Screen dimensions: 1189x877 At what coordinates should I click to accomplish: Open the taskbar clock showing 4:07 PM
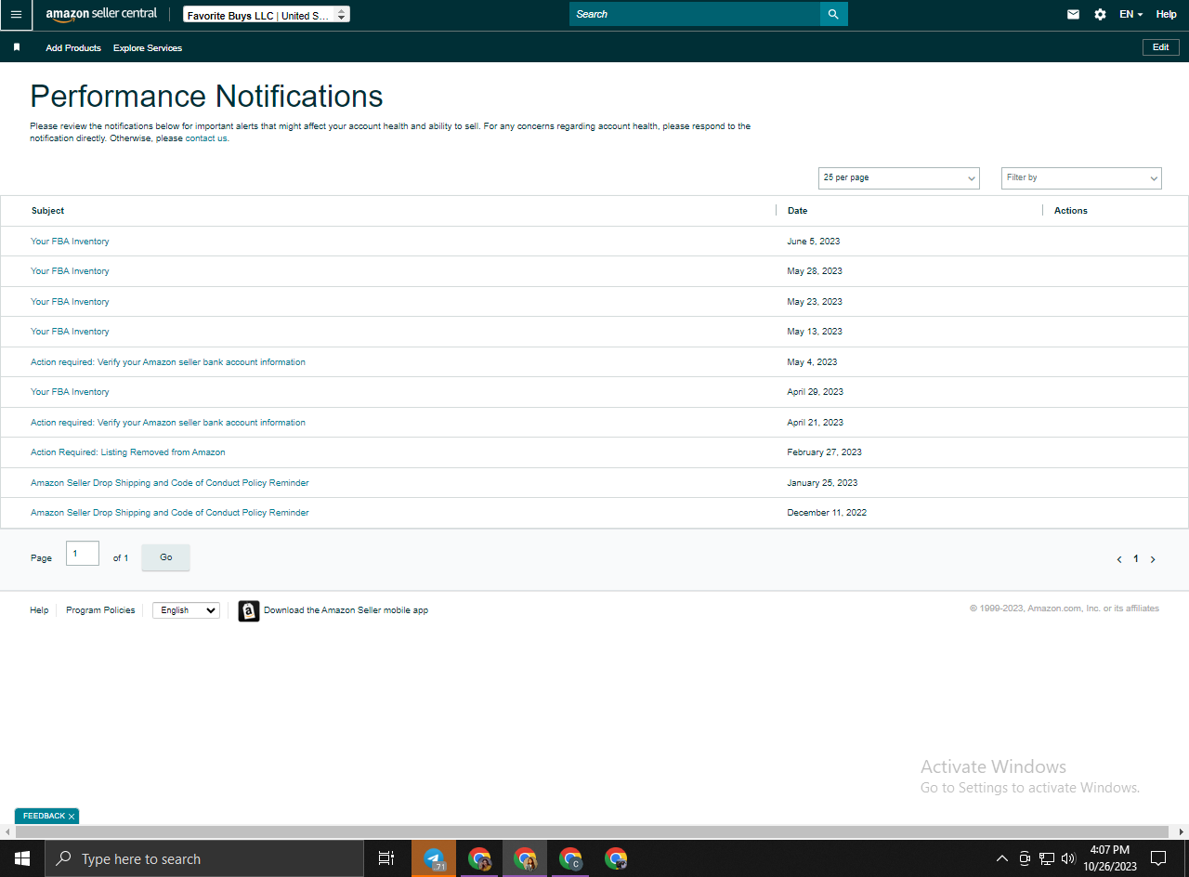click(1110, 858)
